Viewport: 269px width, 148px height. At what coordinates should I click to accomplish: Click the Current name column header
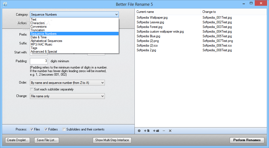(168, 12)
